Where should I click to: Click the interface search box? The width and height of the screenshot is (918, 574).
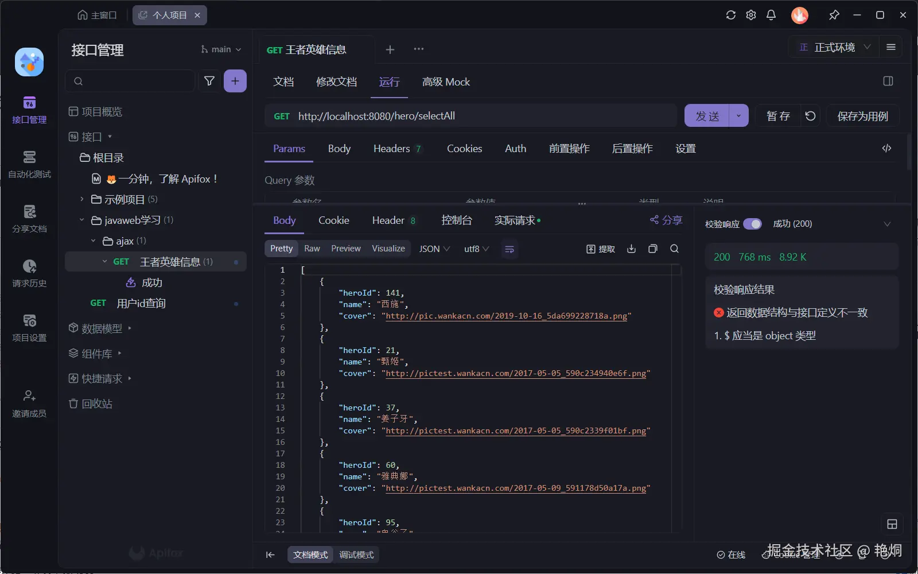coord(130,81)
